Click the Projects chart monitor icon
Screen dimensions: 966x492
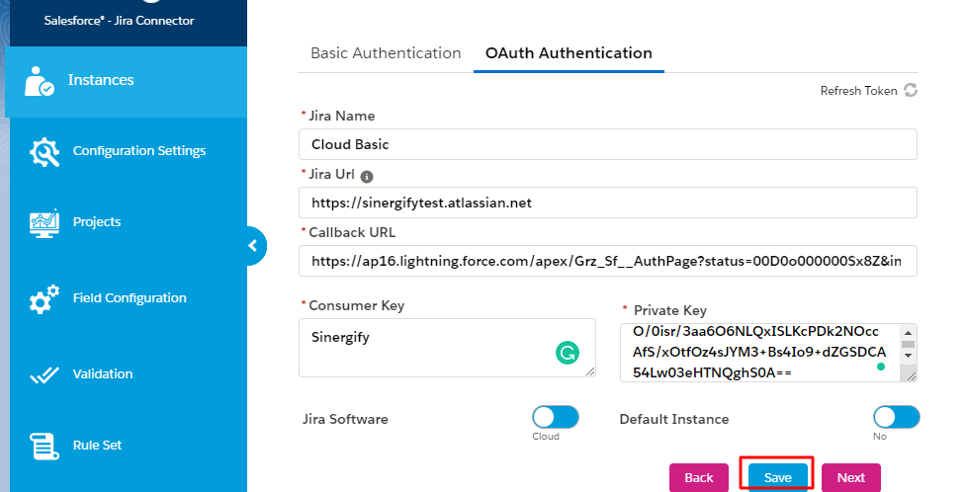[x=44, y=223]
